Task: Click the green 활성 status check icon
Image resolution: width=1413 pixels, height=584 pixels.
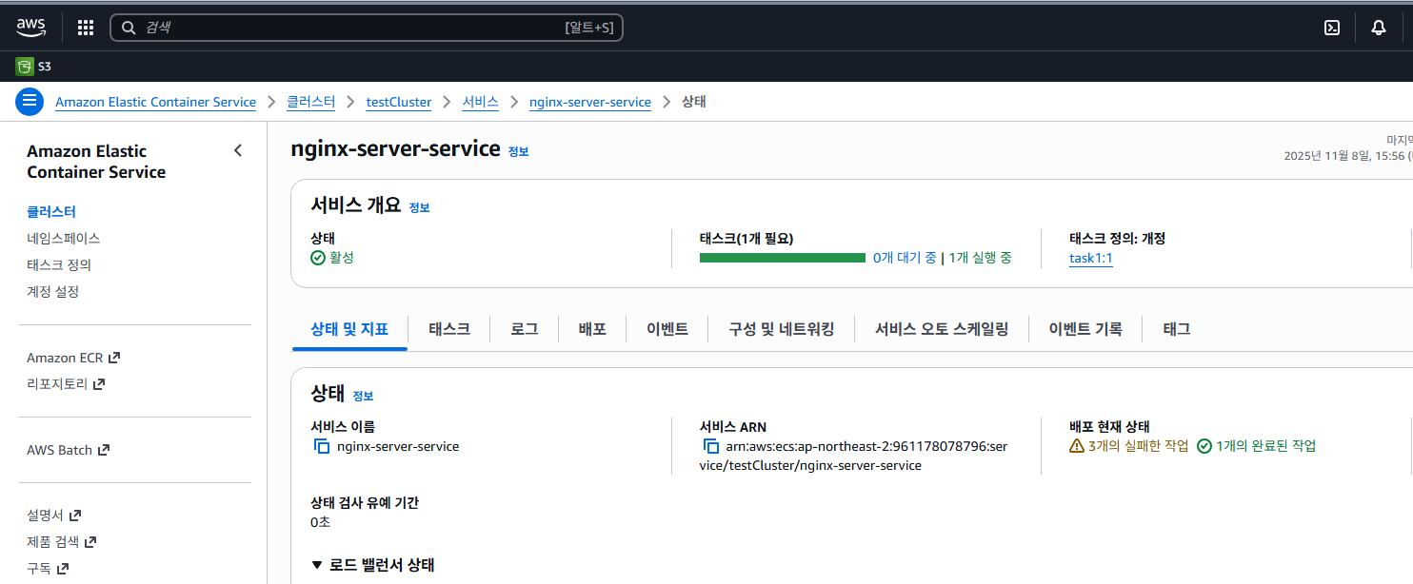Action: pos(318,258)
